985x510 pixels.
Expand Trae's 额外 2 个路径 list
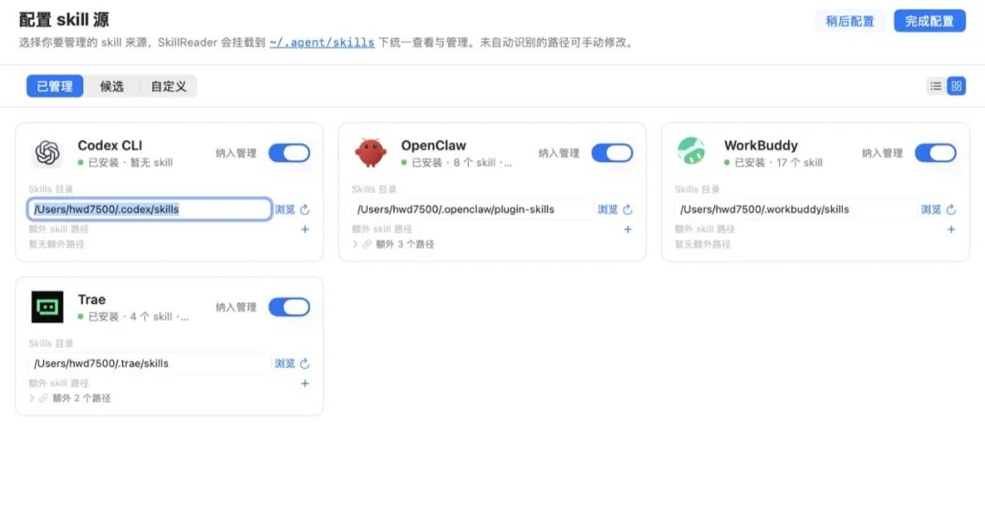click(x=31, y=398)
